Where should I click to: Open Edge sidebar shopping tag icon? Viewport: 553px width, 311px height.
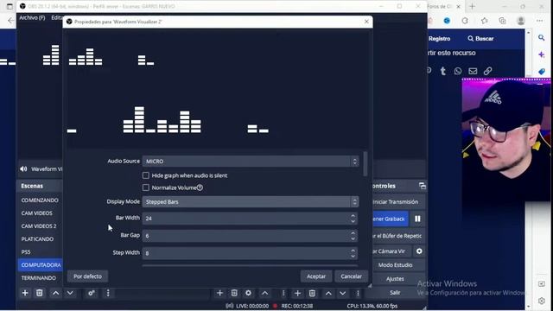tap(542, 72)
